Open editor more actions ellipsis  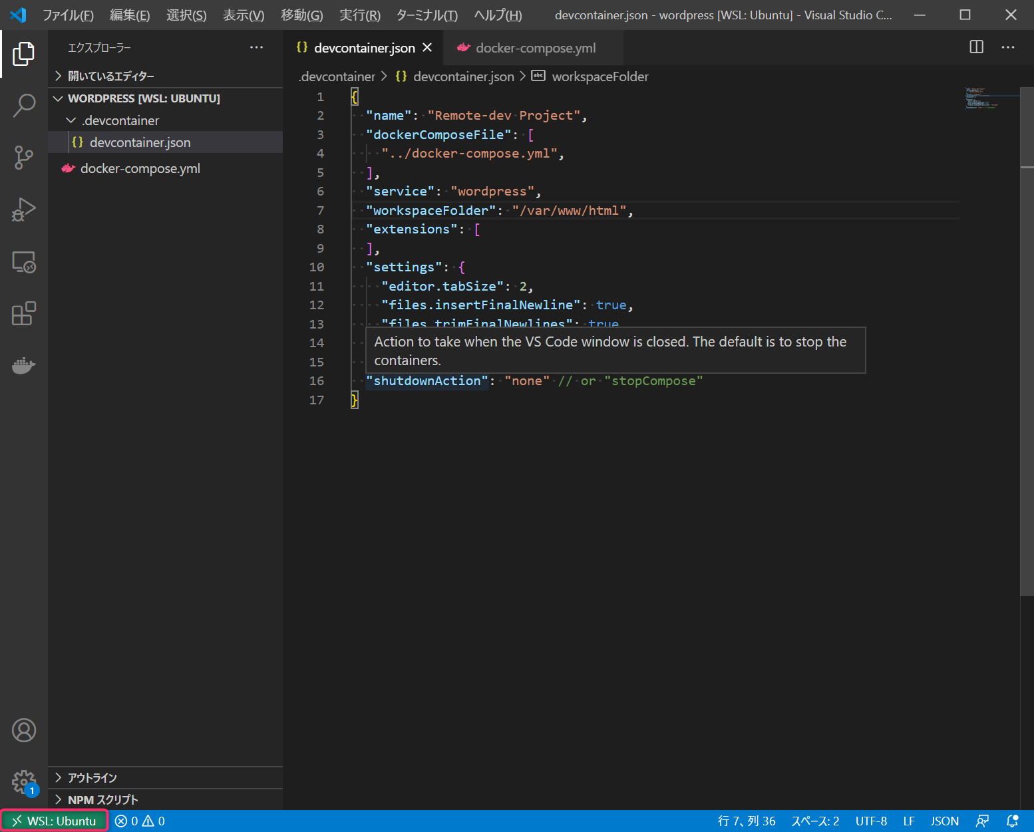coord(1008,47)
